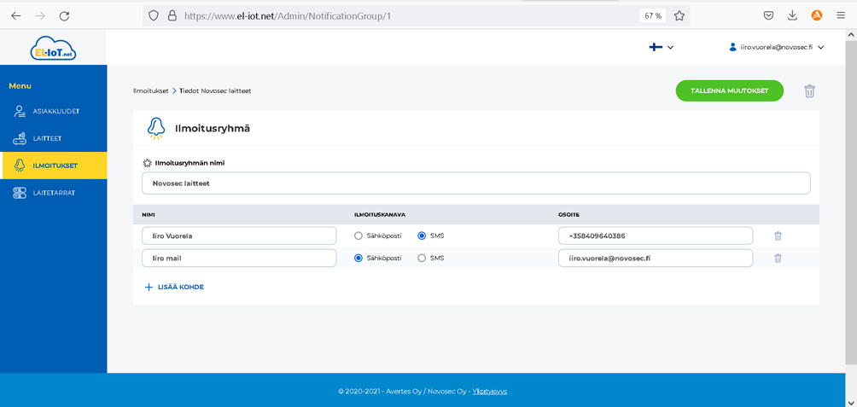Click the browser forward arrow

(x=40, y=16)
